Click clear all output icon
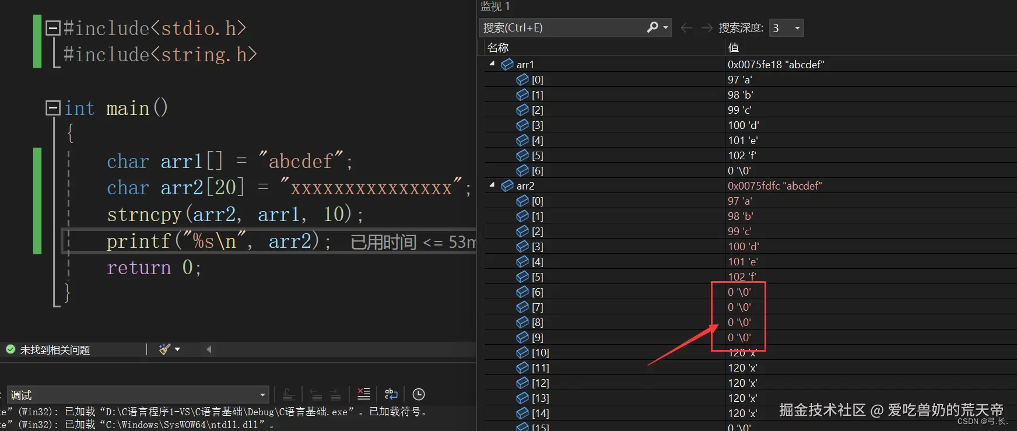 (364, 394)
